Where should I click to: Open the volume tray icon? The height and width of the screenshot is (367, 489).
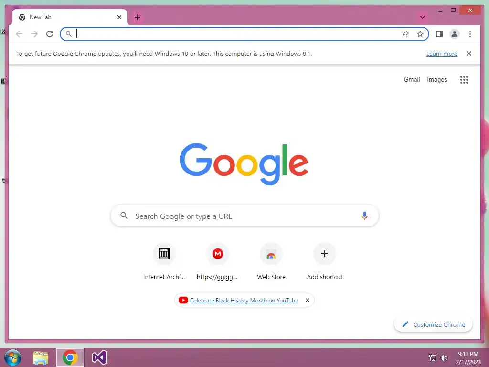click(444, 357)
